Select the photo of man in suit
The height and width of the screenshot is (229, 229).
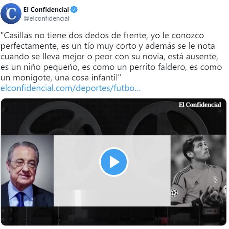click(x=27, y=171)
